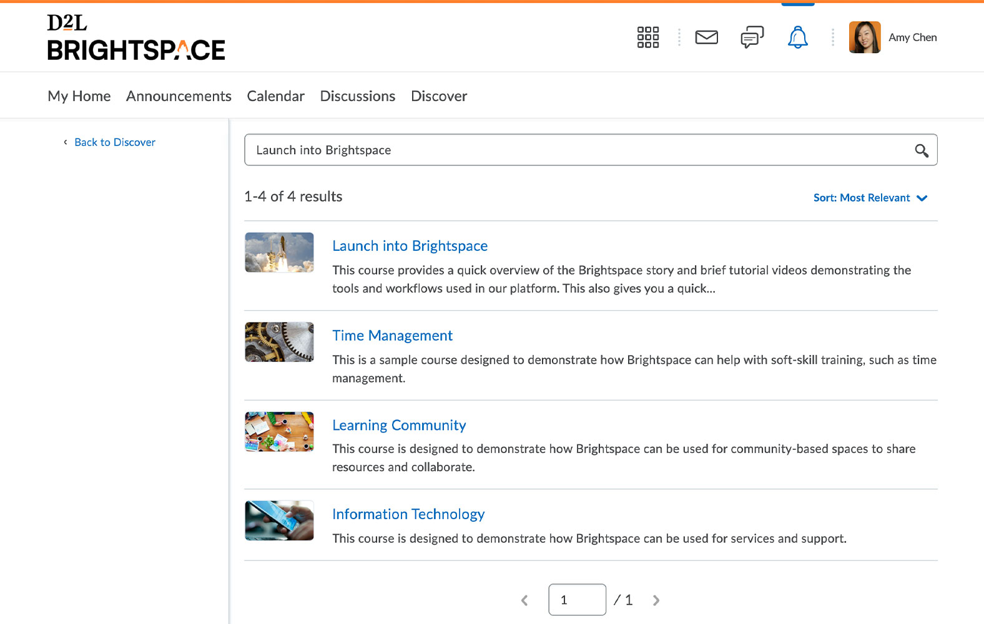Click the '1-4 of 4 results' text
The image size is (984, 624).
pos(293,197)
